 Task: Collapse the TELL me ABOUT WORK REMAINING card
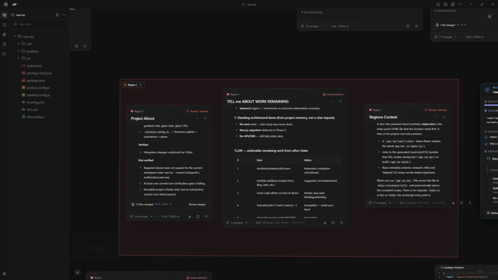pyautogui.click(x=332, y=101)
